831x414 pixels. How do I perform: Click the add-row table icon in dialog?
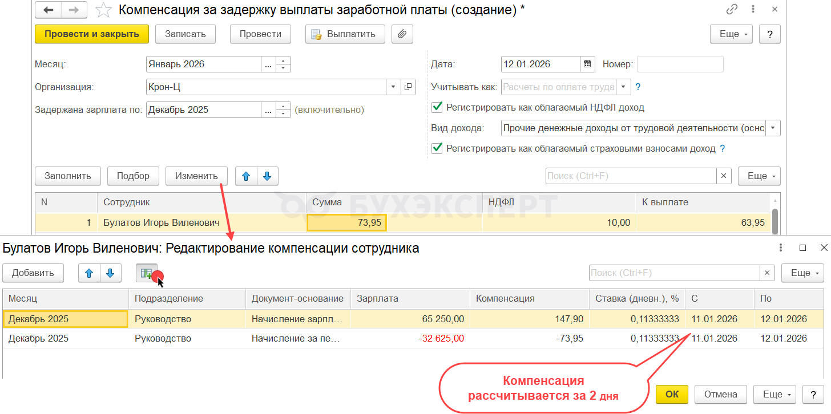(147, 273)
